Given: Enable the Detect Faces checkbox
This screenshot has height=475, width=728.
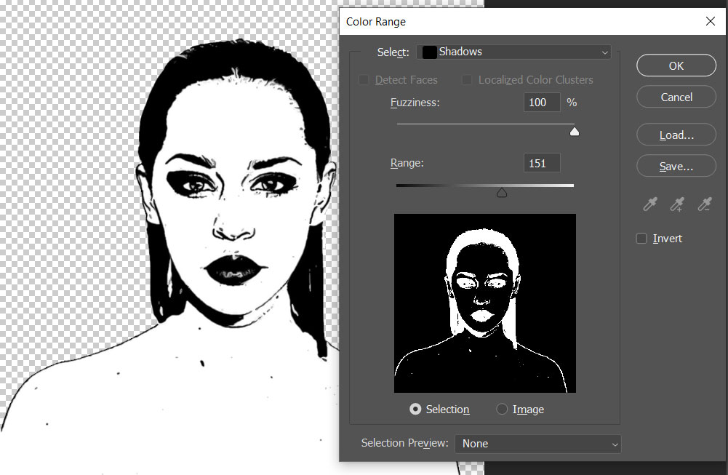Looking at the screenshot, I should coord(364,79).
